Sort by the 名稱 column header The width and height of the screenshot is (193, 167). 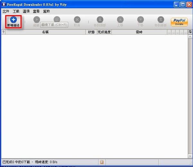45,32
